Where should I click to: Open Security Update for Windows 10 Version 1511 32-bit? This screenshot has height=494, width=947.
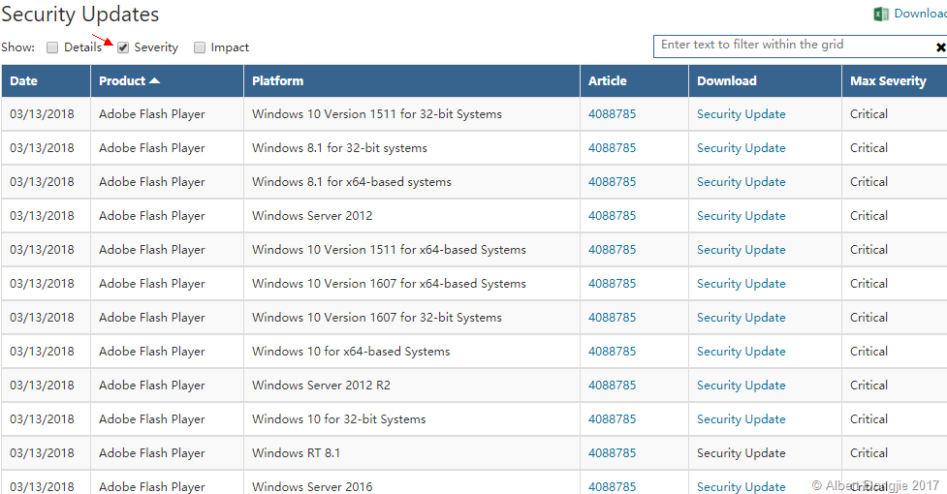click(741, 114)
